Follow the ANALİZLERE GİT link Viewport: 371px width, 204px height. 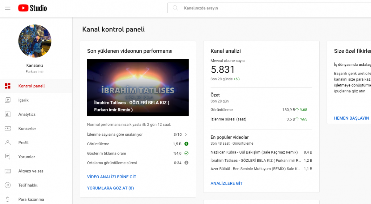point(226,183)
